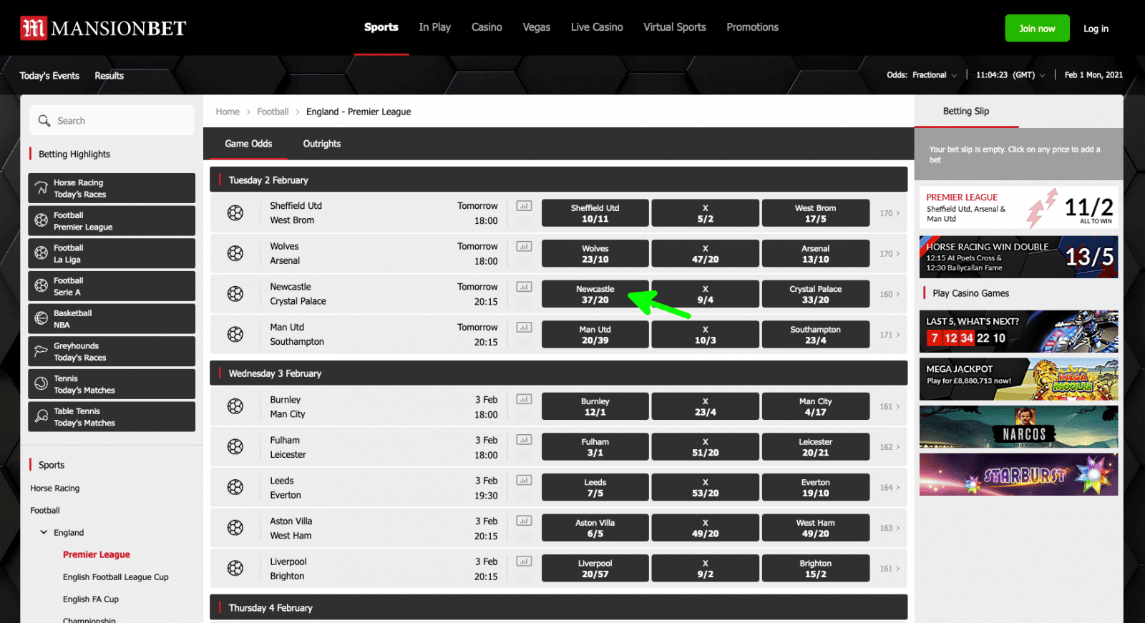Open stats icon for Aston Villa v West Ham

click(x=524, y=521)
